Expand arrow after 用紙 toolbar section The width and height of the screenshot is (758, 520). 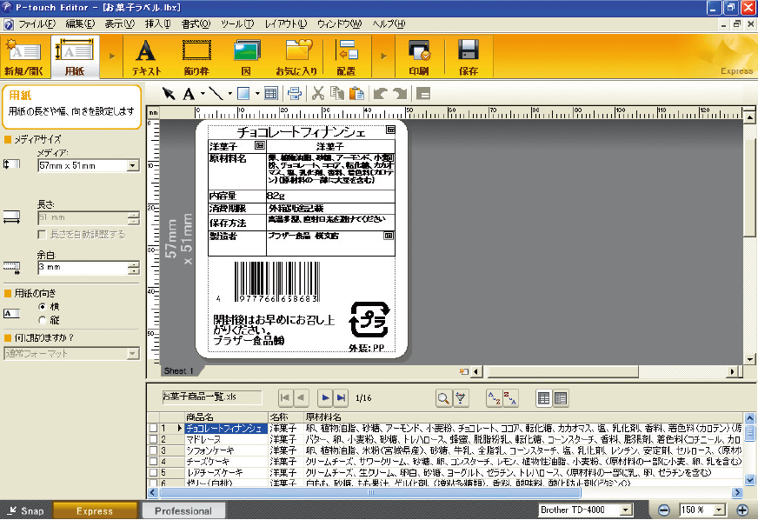click(112, 57)
